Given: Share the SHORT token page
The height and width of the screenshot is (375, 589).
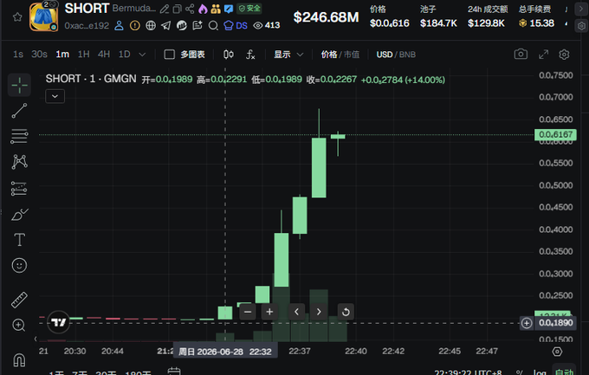Looking at the screenshot, I should coord(190,9).
